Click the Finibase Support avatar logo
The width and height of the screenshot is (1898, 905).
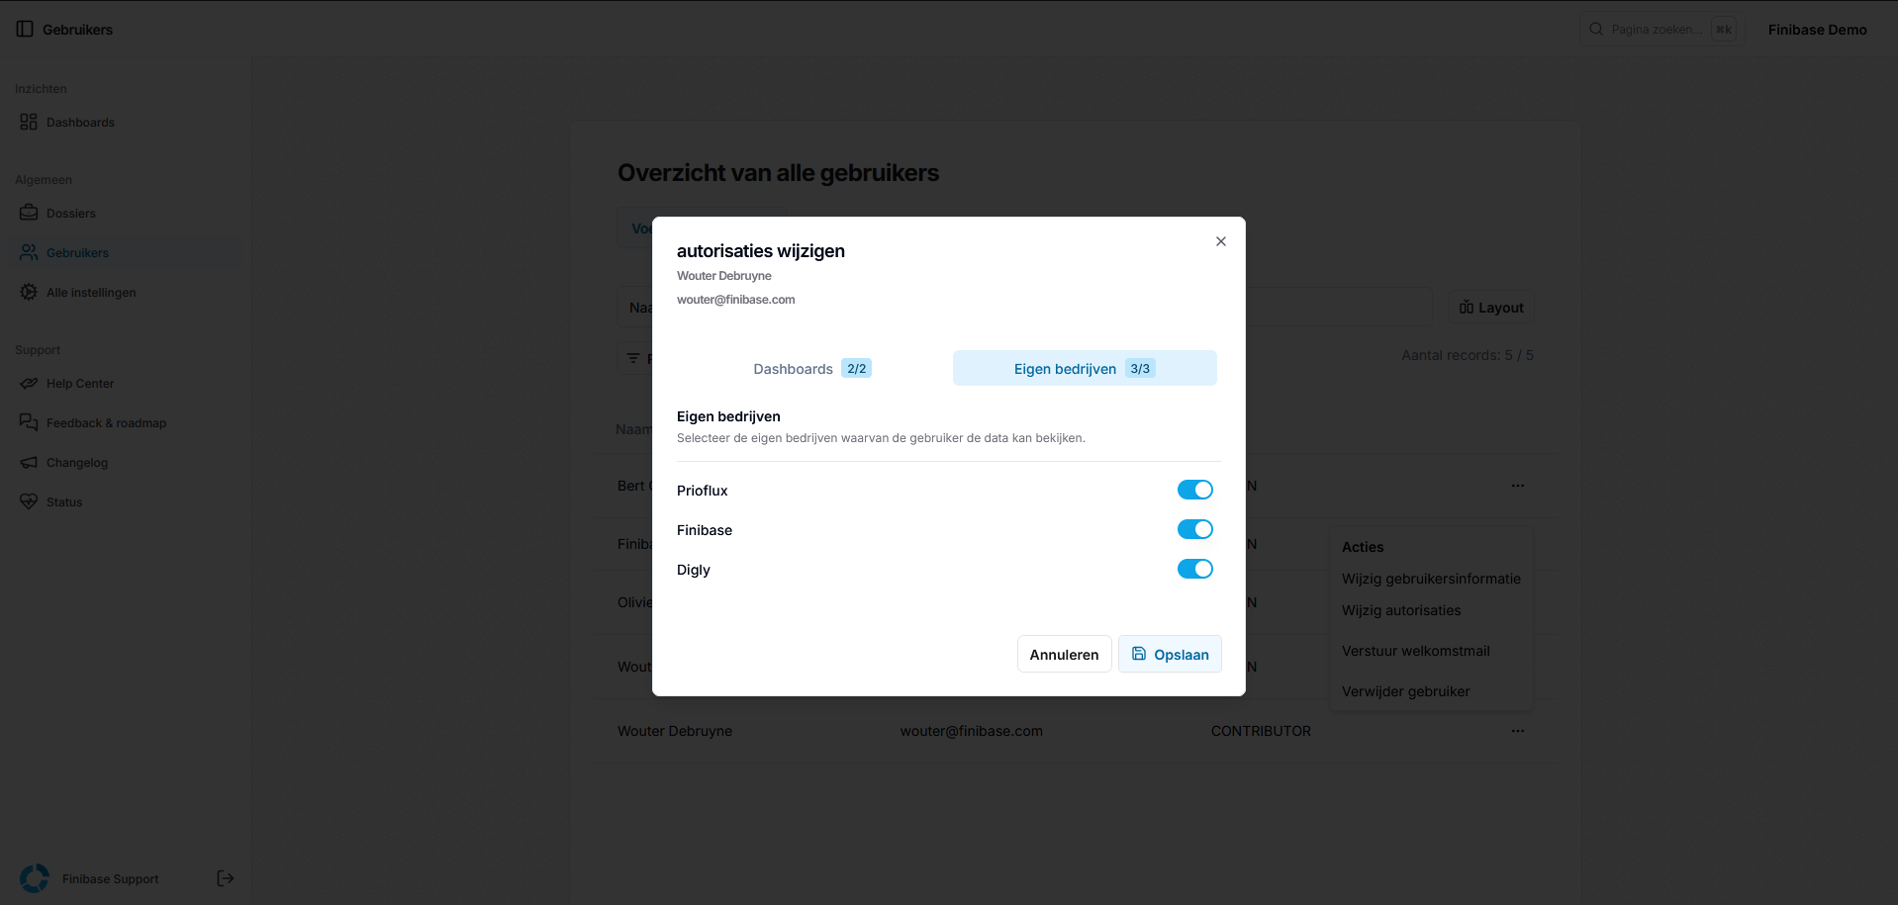[x=35, y=878]
